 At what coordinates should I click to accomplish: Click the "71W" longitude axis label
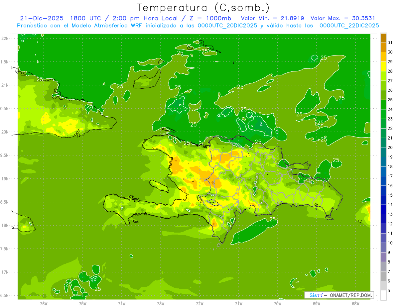click(238, 304)
